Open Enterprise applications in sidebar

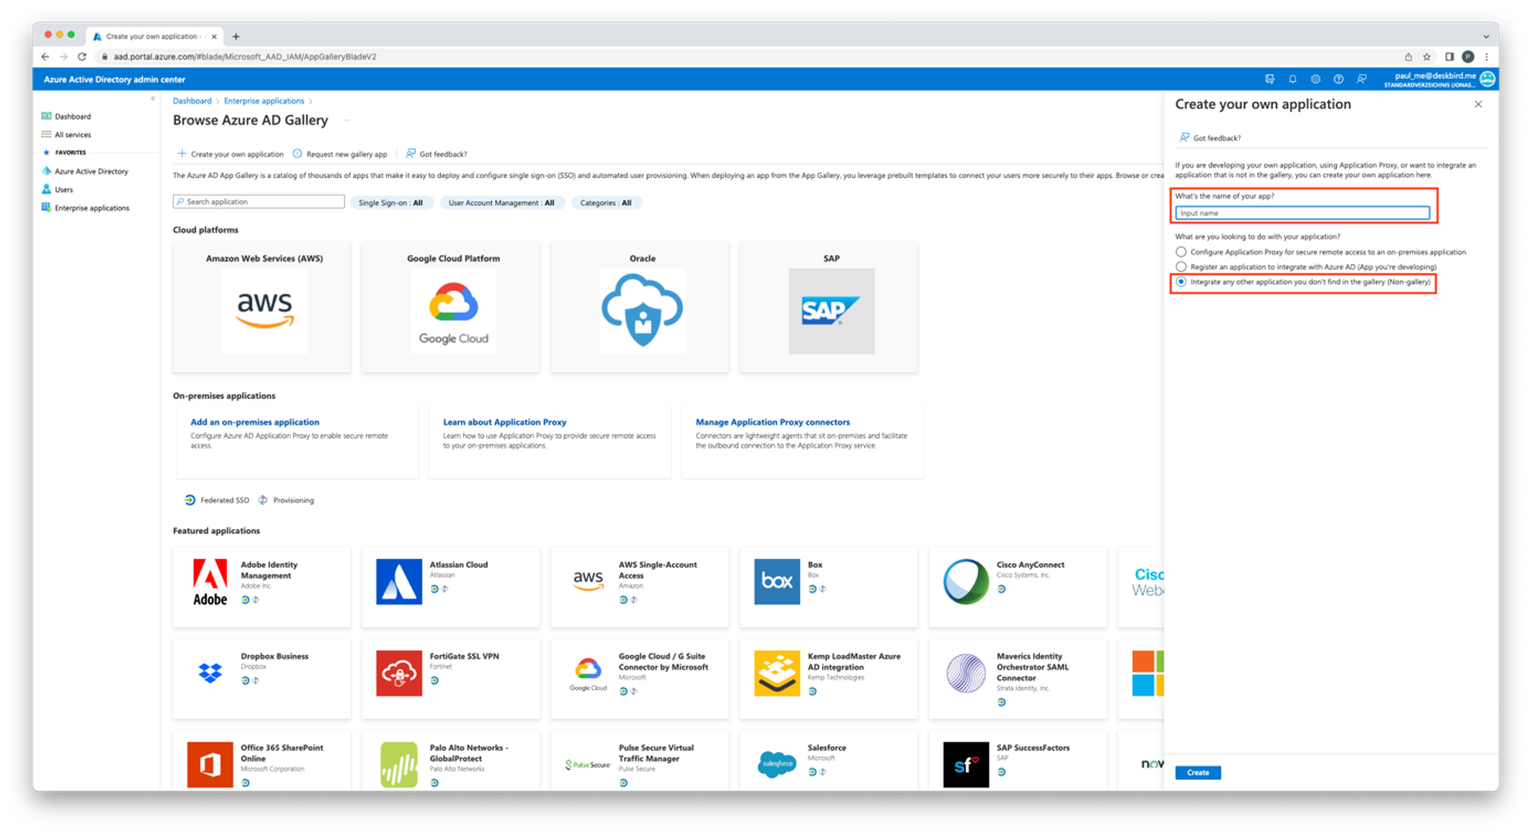pos(92,208)
